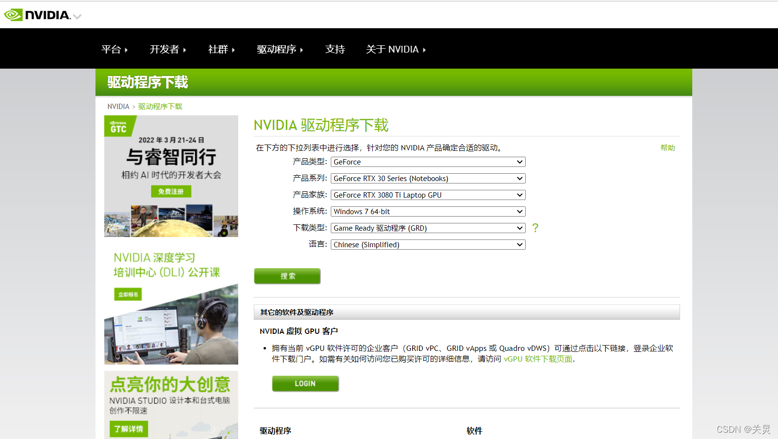Expand the 产品系列 dropdown
The height and width of the screenshot is (439, 778).
[x=428, y=179]
